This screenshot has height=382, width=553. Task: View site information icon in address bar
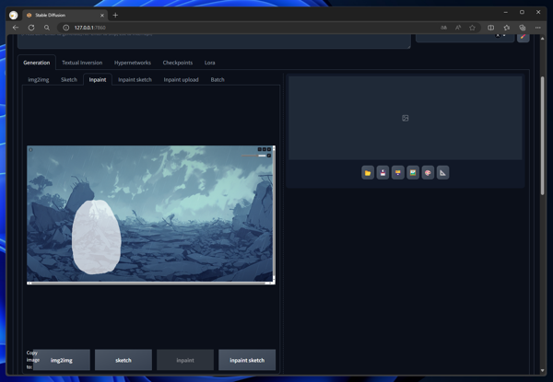(x=65, y=28)
